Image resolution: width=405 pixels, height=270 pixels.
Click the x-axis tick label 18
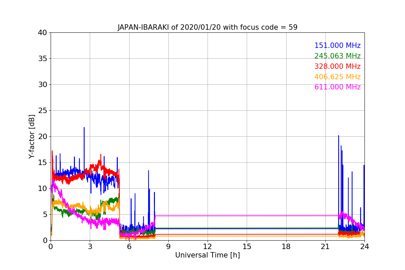pos(286,246)
